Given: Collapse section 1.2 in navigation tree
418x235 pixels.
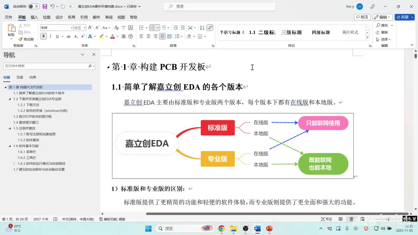Looking at the screenshot, I should [x=10, y=99].
